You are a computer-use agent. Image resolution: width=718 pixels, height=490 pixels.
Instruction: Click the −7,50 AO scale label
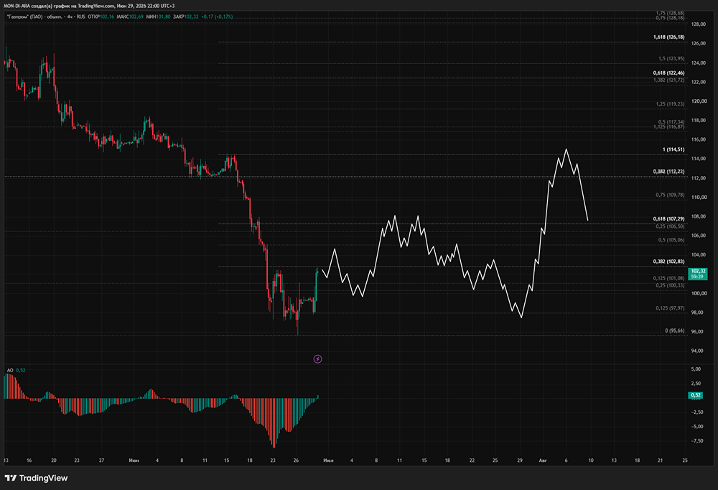pos(696,441)
